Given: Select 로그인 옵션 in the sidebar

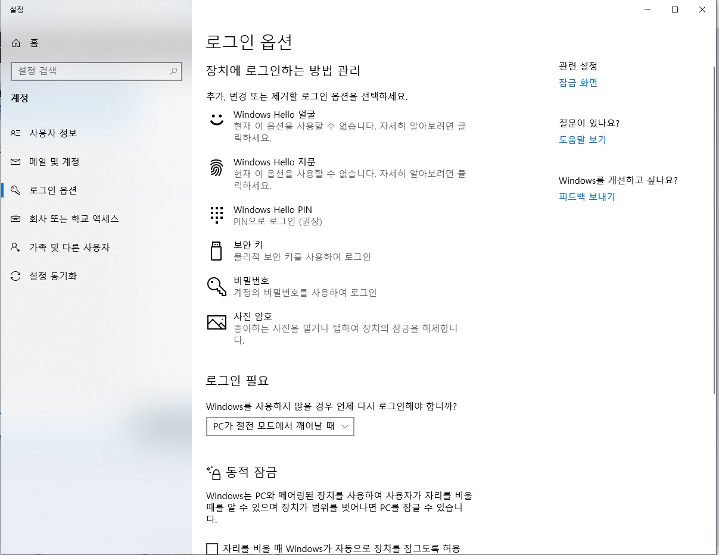Looking at the screenshot, I should pos(95,190).
